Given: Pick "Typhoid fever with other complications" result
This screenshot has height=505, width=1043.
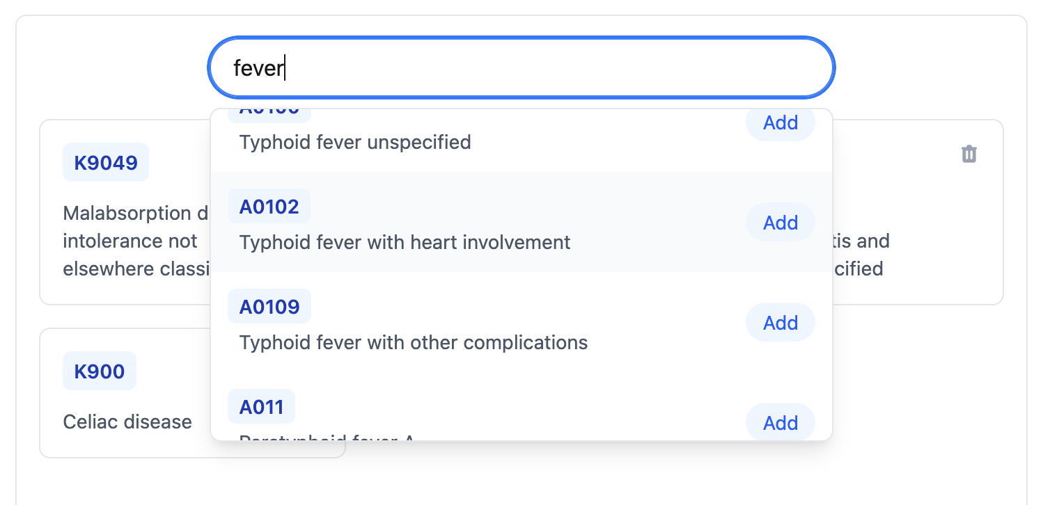Looking at the screenshot, I should [x=414, y=343].
